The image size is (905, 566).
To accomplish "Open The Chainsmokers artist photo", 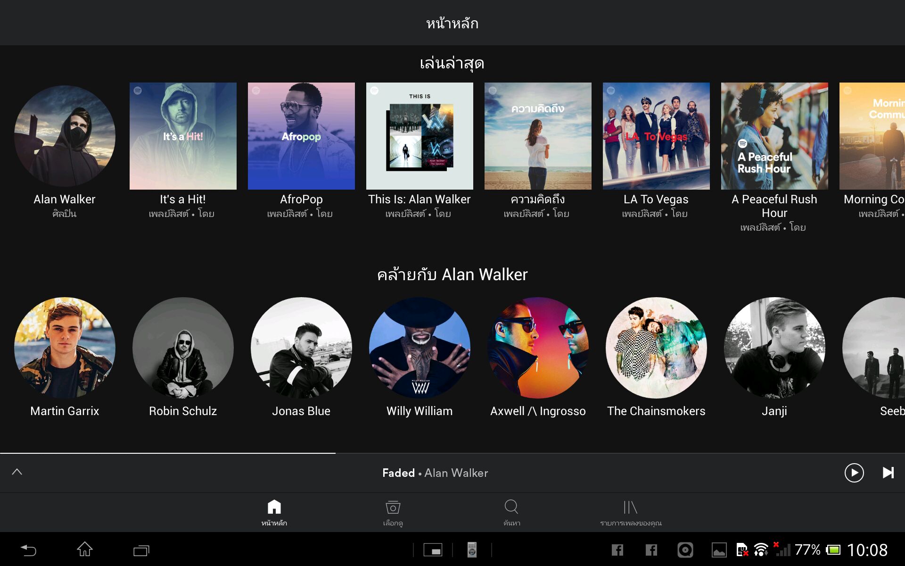I will click(656, 348).
